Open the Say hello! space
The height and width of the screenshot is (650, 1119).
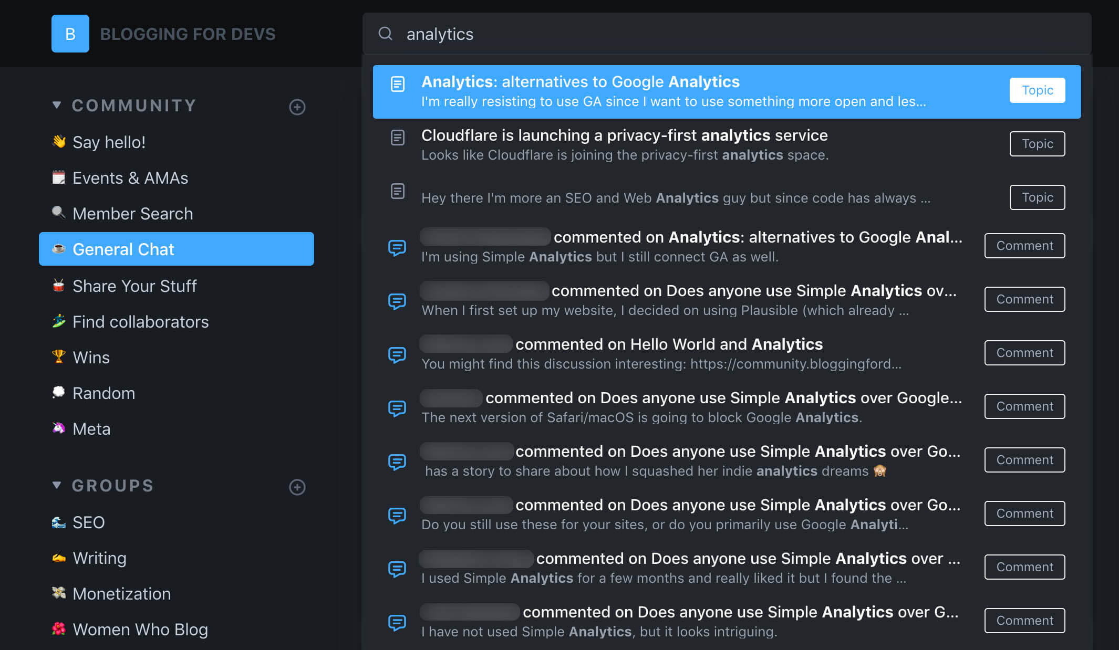pyautogui.click(x=177, y=142)
